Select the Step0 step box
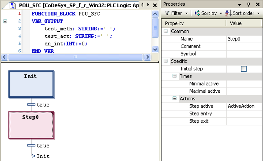 [x=31, y=125]
